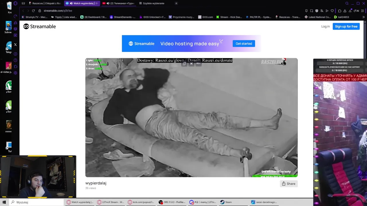Click the main video player area

191,117
